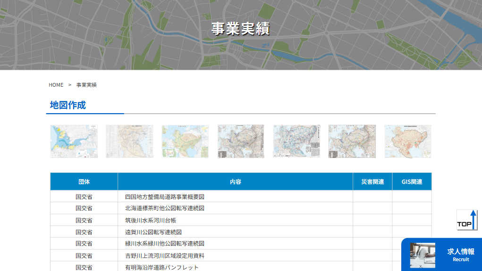Click the Recruit banner photo thumbnail

coord(423,255)
